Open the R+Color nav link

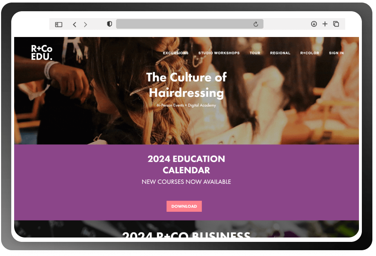tap(310, 53)
